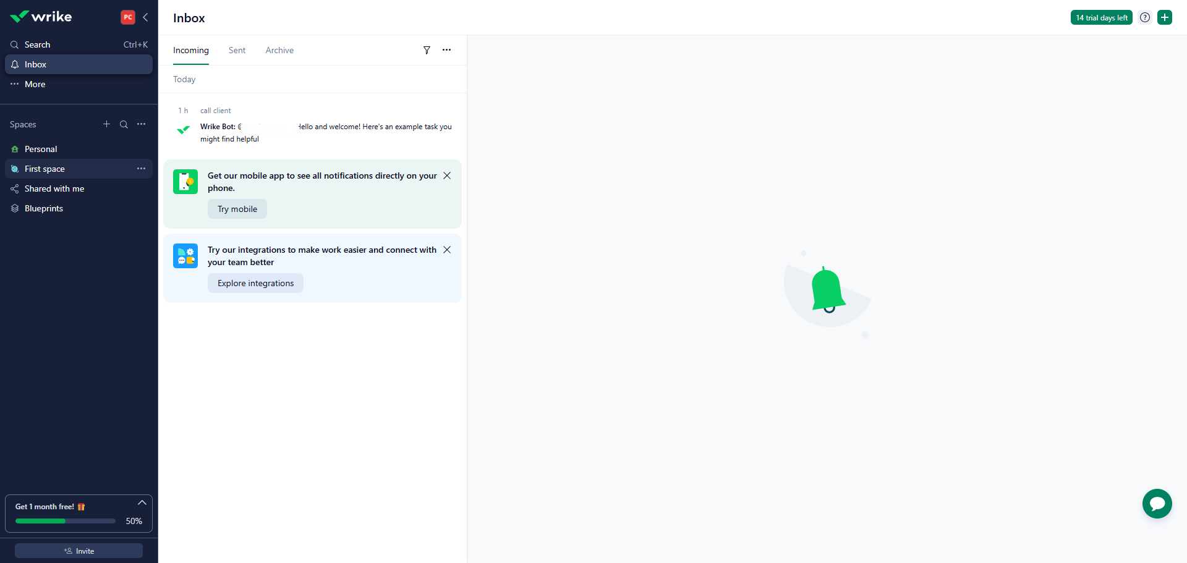Open Blueprints
Image resolution: width=1187 pixels, height=563 pixels.
coord(79,208)
